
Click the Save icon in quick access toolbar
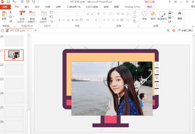(x=8, y=2)
